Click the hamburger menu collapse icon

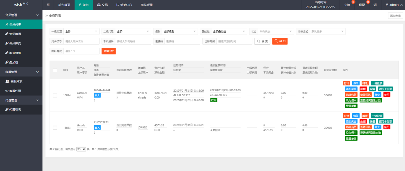click(x=48, y=5)
